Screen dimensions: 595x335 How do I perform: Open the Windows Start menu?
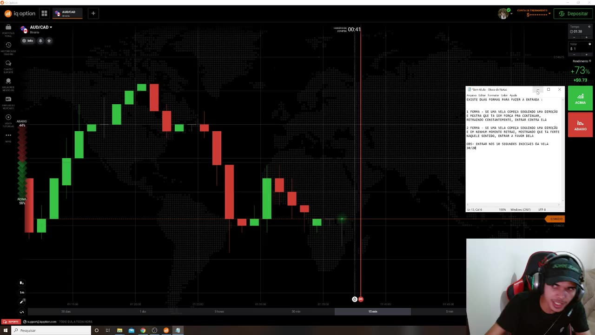(x=6, y=330)
